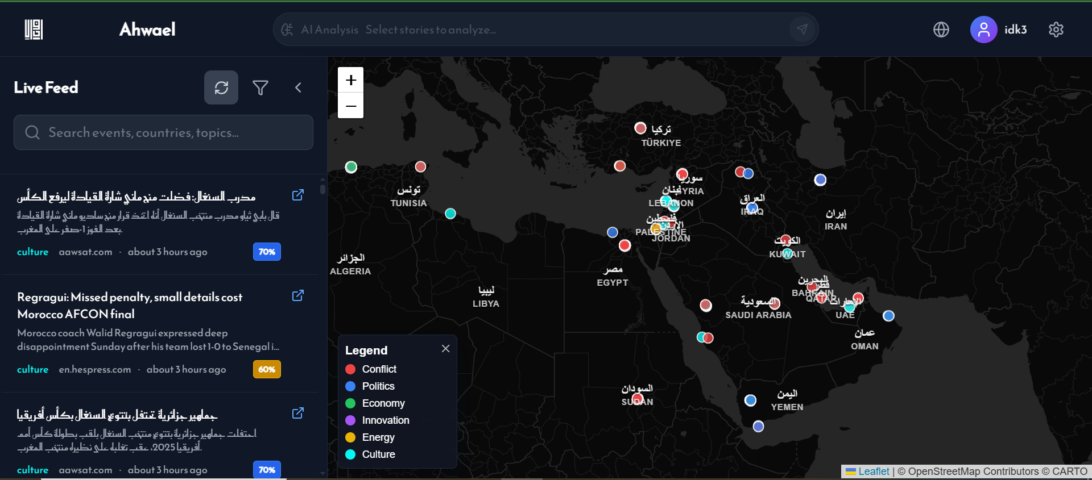The height and width of the screenshot is (480, 1092).
Task: Click the search magnifier icon
Action: coord(32,132)
